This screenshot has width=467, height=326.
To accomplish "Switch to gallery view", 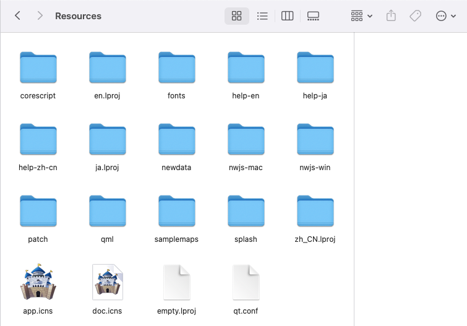I will click(313, 16).
